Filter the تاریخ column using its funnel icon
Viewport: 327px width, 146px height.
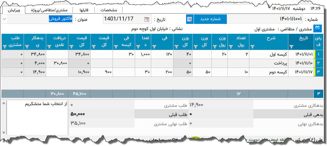(291, 46)
